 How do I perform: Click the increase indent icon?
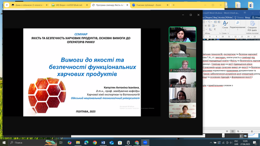point(219,22)
